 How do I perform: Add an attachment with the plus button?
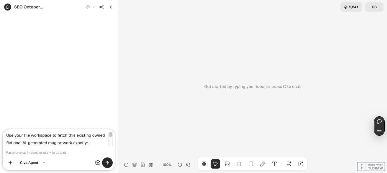click(10, 163)
